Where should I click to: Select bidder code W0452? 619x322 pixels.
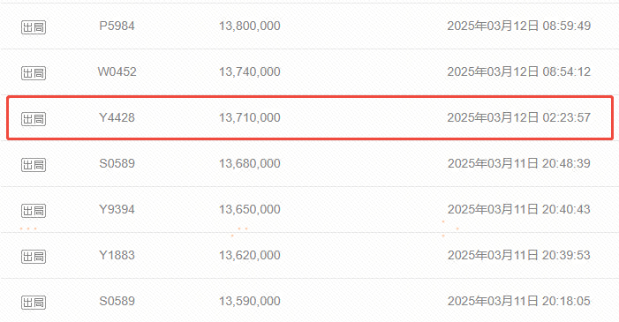[117, 71]
